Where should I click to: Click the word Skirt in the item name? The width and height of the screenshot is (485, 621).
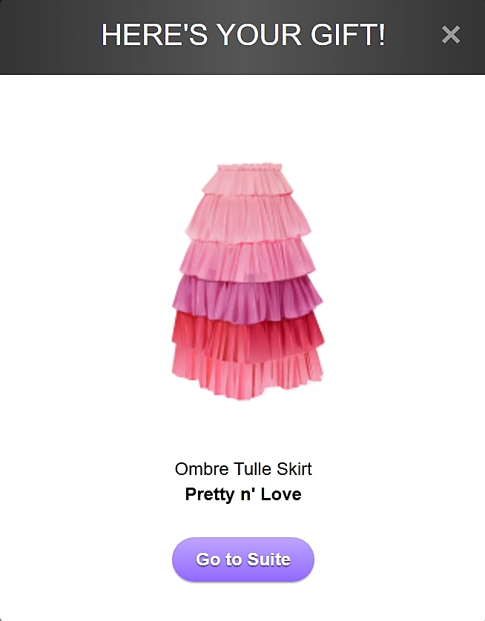(294, 469)
